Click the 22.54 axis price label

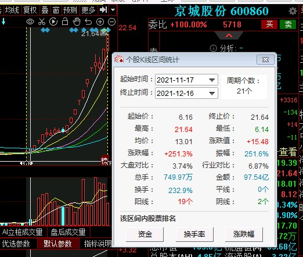(x=128, y=28)
